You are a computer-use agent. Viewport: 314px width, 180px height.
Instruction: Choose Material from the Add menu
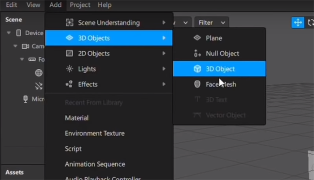[77, 118]
